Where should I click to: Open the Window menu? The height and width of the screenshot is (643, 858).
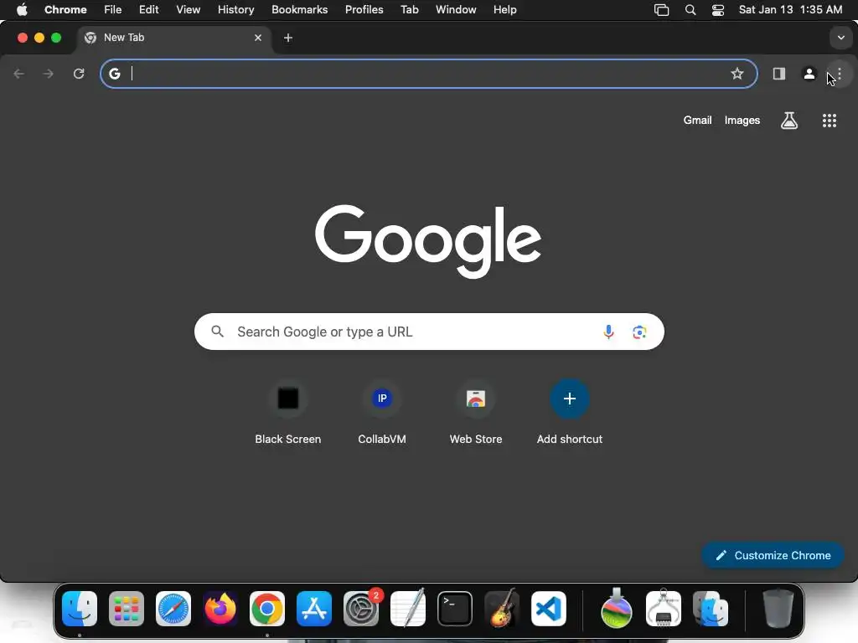point(456,10)
